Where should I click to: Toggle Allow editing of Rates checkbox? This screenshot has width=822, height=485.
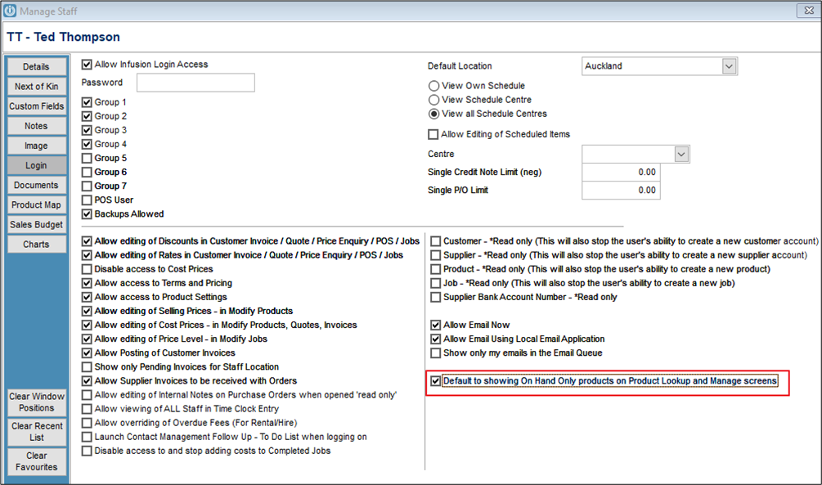click(87, 255)
